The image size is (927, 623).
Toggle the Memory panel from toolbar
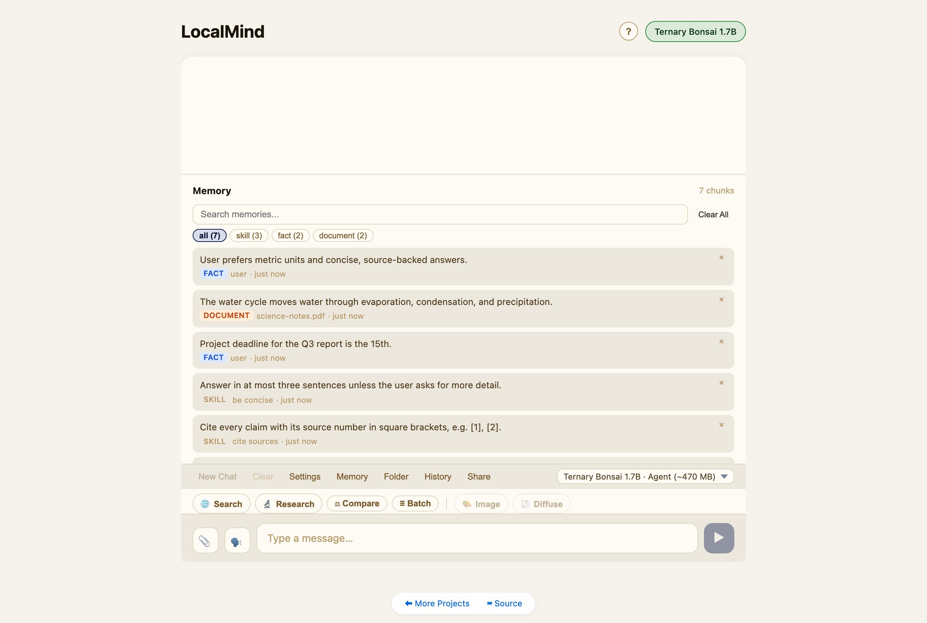(352, 476)
